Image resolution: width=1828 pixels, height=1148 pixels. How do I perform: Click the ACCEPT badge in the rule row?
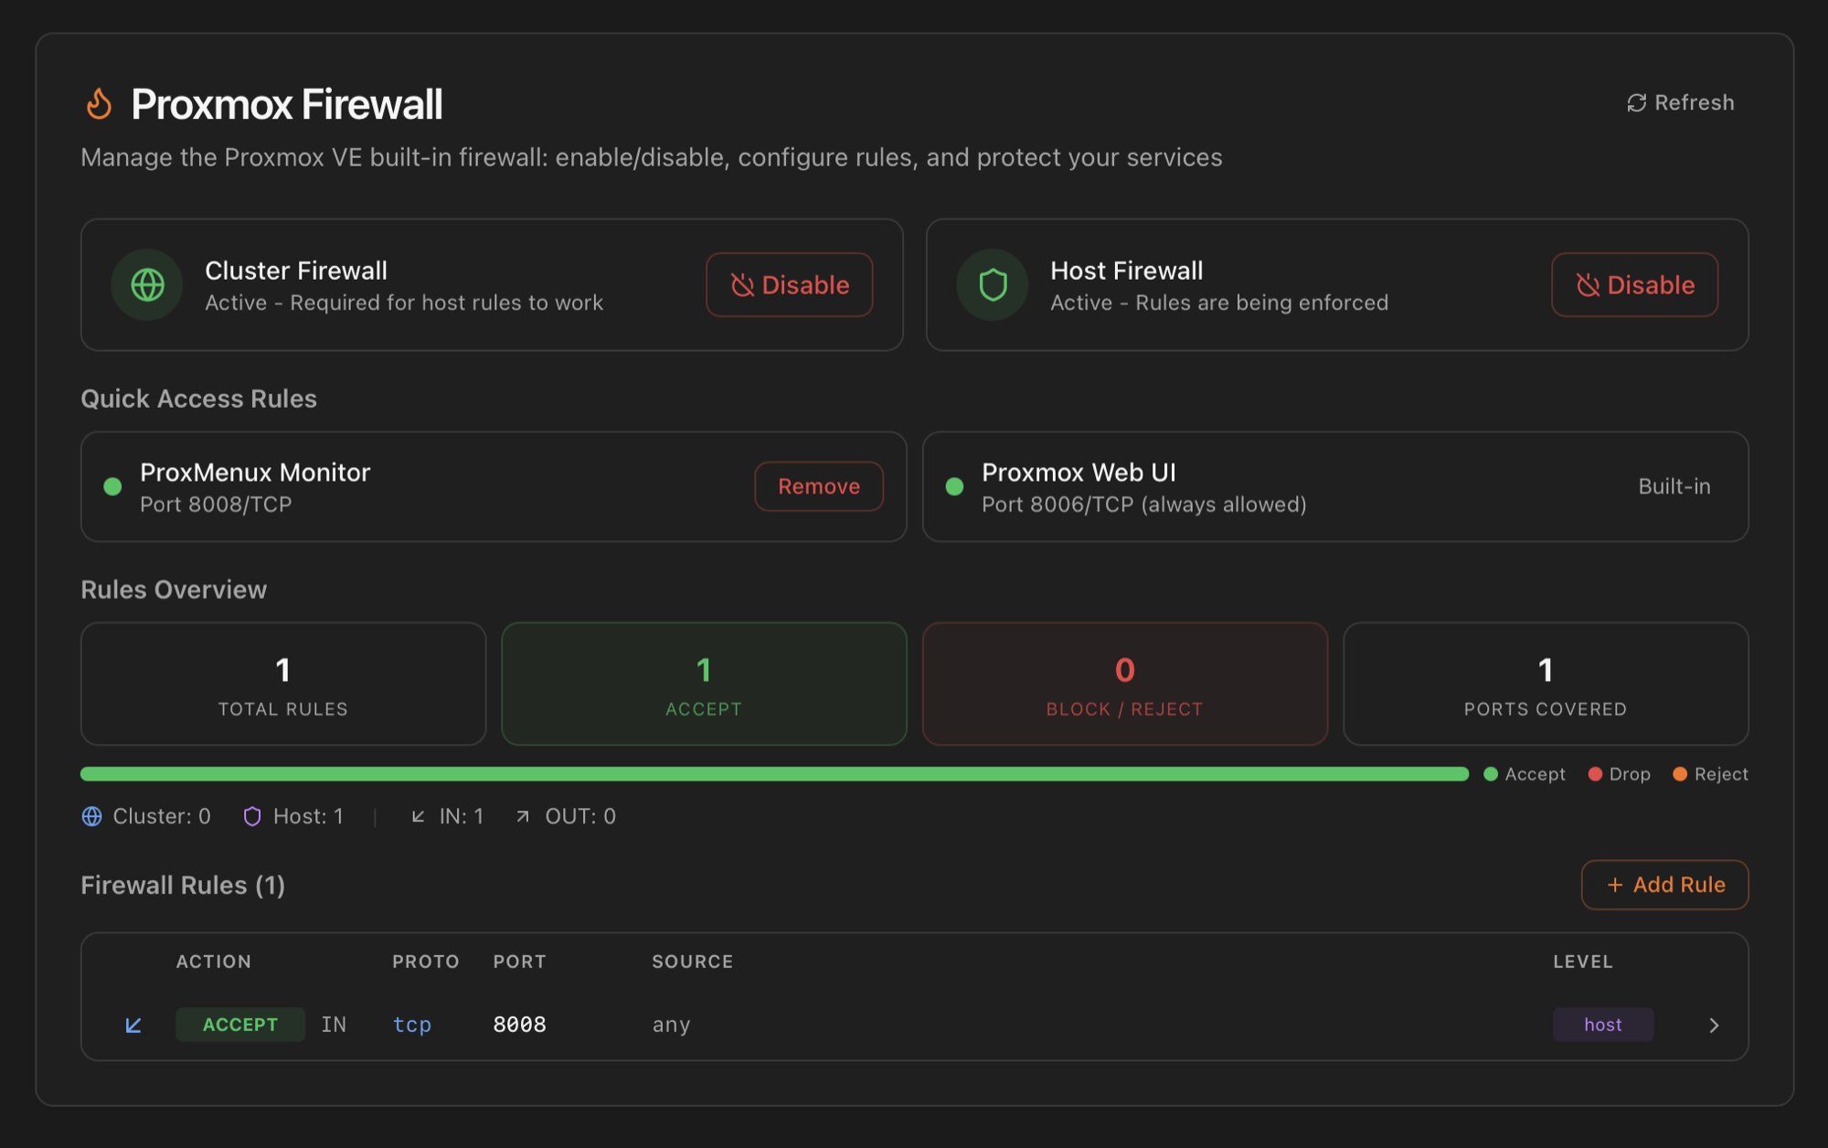(240, 1025)
